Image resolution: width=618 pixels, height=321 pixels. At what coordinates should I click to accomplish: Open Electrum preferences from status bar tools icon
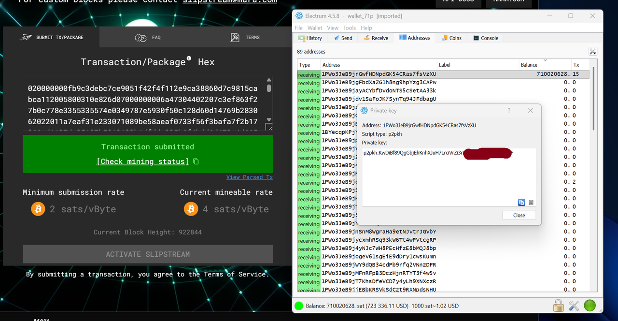tap(574, 306)
